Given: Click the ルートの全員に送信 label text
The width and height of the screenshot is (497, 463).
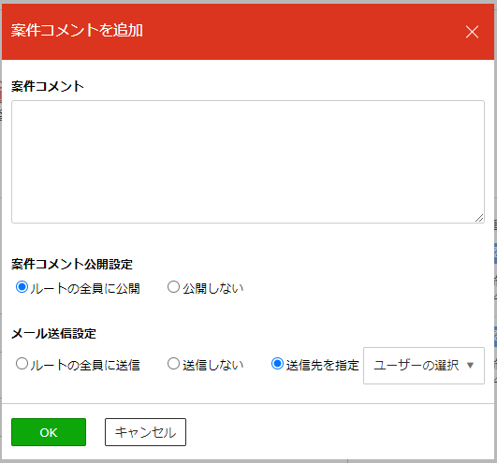Looking at the screenshot, I should point(85,365).
